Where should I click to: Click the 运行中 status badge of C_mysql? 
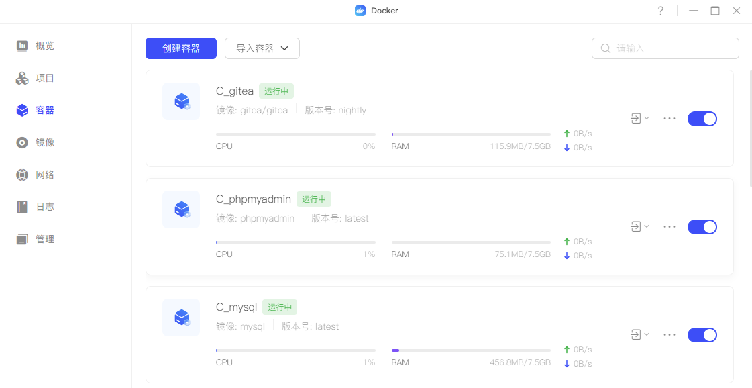[280, 307]
